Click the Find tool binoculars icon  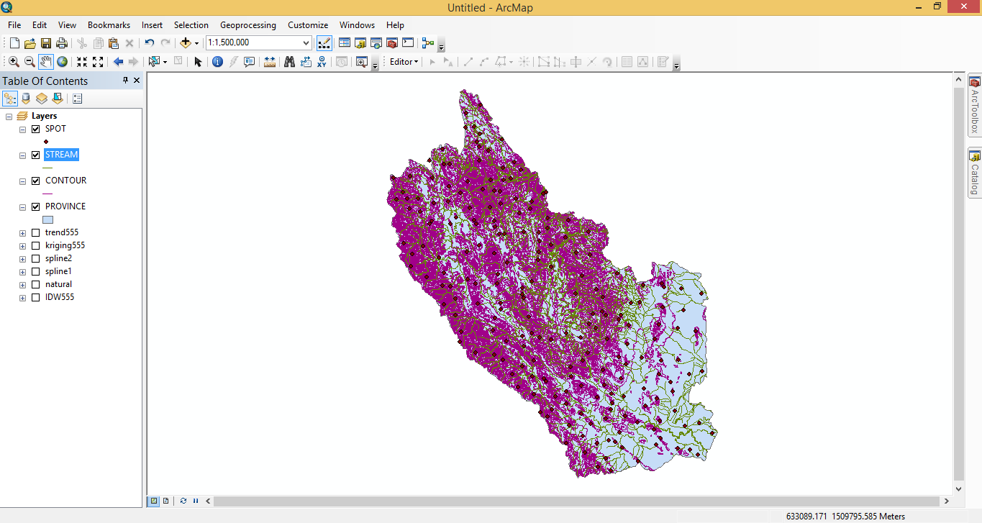click(x=289, y=62)
